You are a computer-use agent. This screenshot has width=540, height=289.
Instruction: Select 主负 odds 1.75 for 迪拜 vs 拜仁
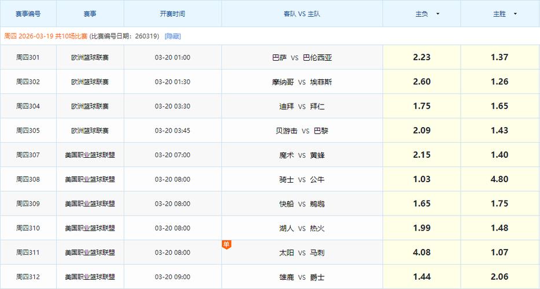(422, 106)
